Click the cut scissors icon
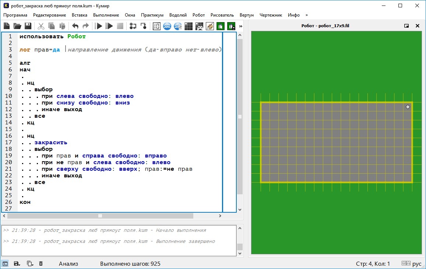The image size is (426, 269). click(41, 26)
